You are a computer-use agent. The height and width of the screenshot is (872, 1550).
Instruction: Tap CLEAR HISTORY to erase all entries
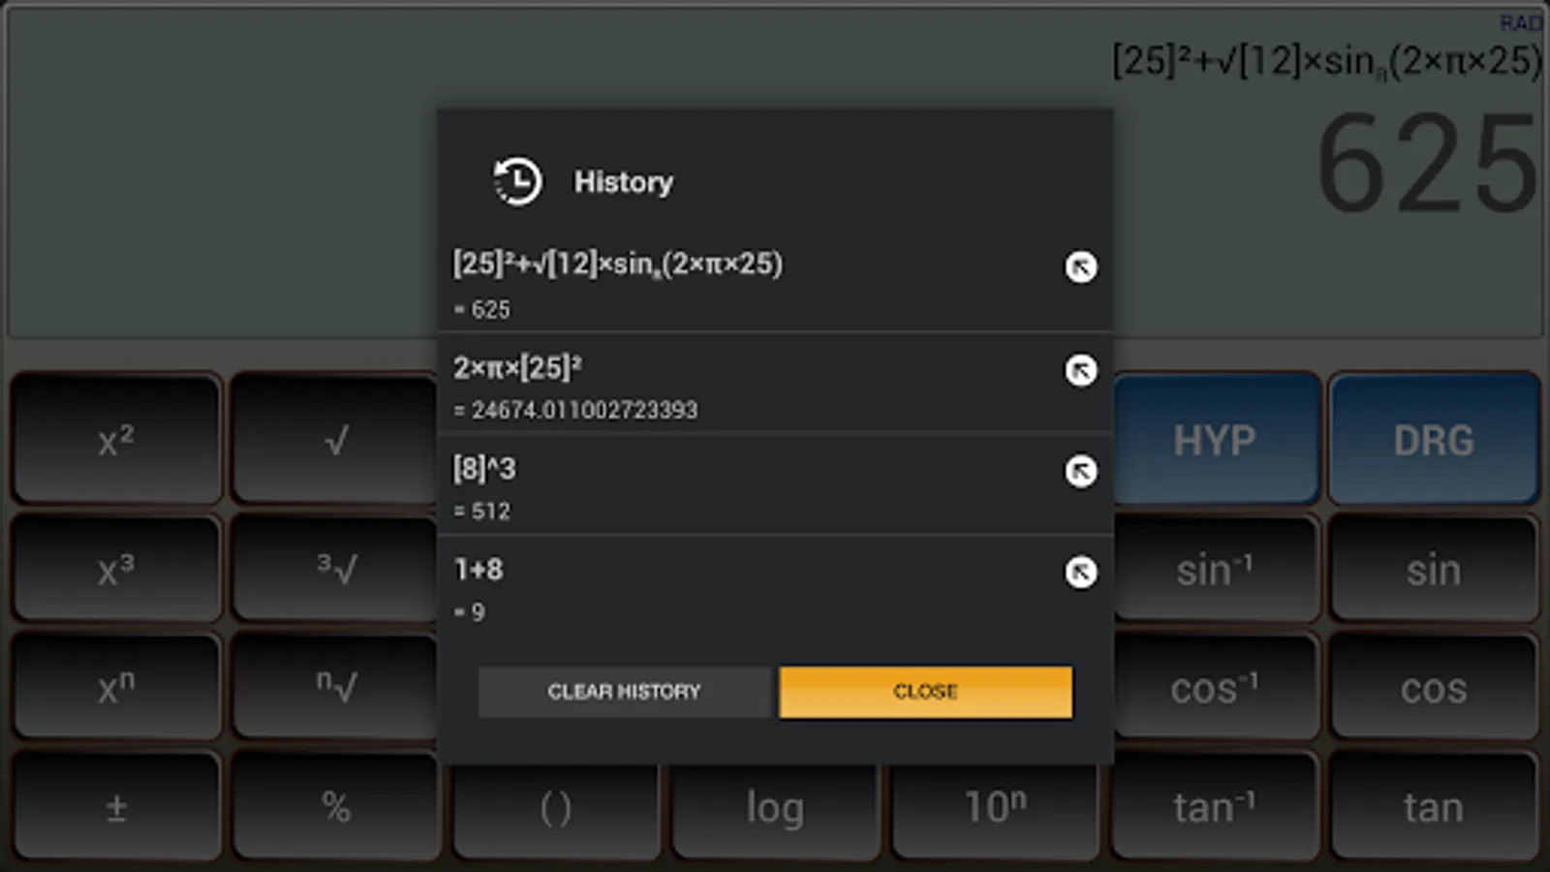coord(624,691)
